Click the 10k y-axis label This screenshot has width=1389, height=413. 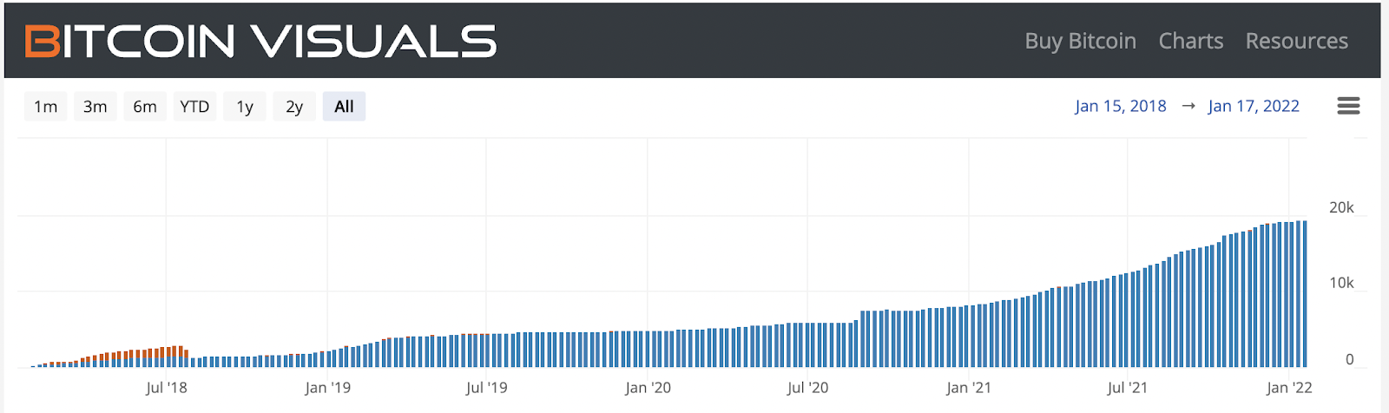pyautogui.click(x=1341, y=283)
